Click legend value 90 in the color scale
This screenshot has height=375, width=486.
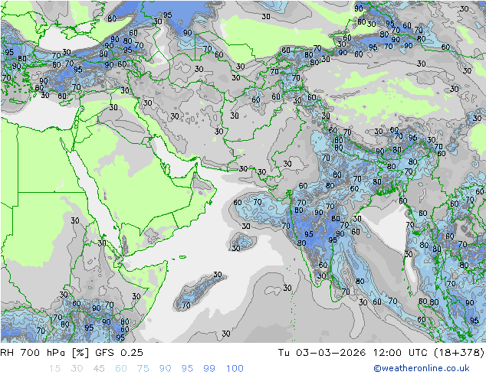[165, 369]
